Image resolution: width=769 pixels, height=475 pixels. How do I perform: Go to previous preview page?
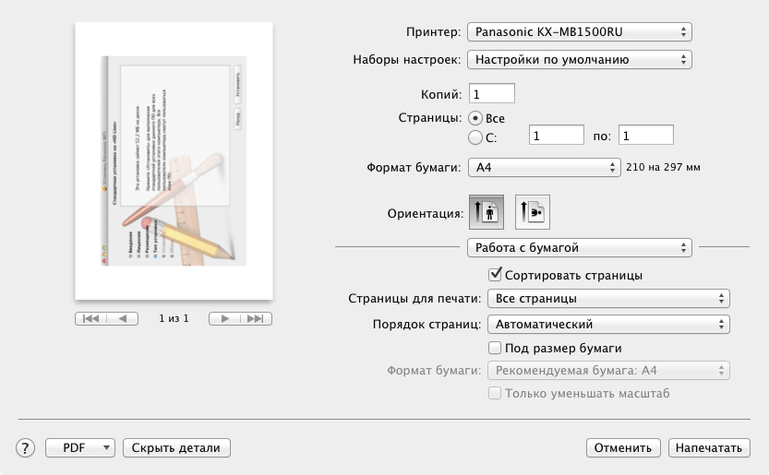(x=123, y=318)
